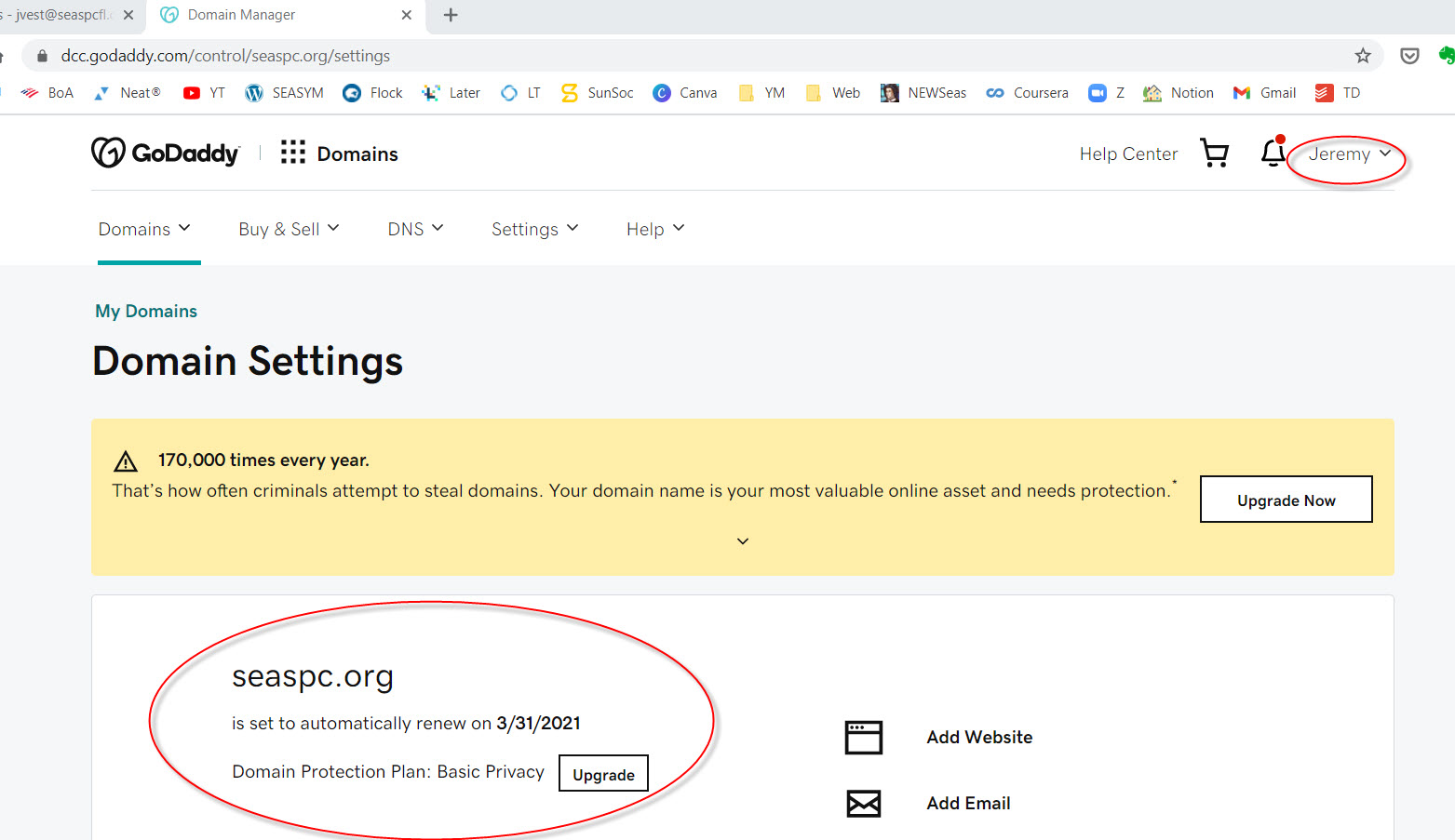Expand the yellow warning banner chevron

click(x=743, y=541)
